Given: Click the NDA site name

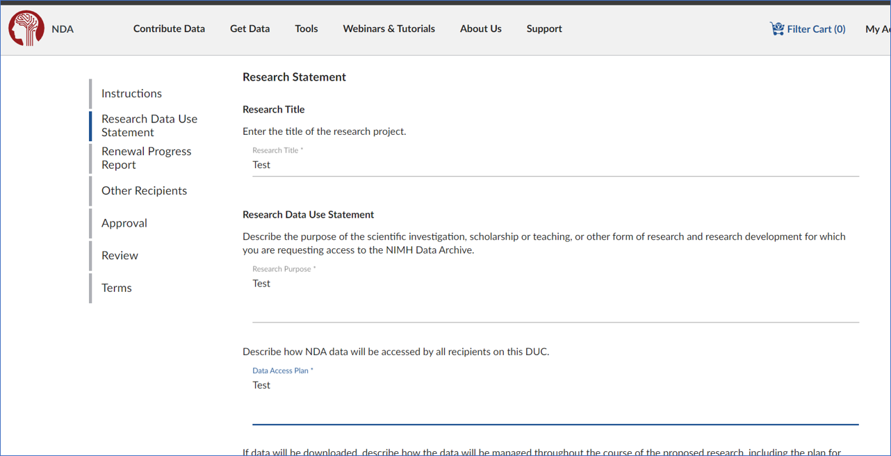Looking at the screenshot, I should click(63, 29).
